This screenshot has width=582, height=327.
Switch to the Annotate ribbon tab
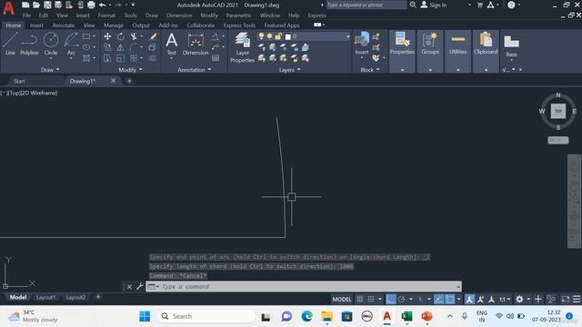[x=64, y=25]
